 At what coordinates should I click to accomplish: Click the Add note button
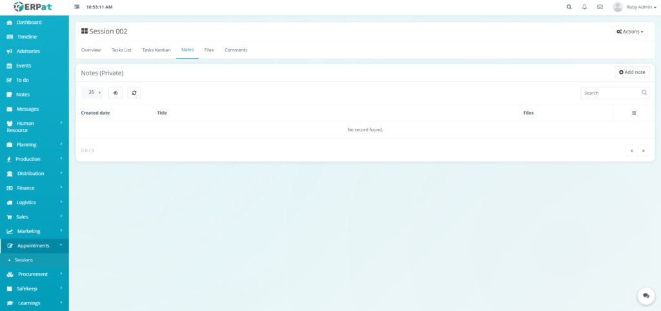tap(632, 72)
